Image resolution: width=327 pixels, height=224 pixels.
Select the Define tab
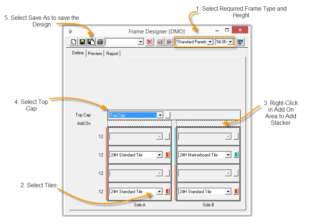[78, 53]
